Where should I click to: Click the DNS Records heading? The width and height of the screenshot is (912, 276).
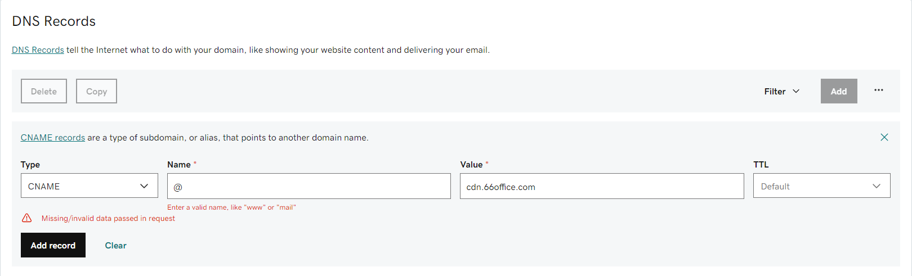click(54, 21)
